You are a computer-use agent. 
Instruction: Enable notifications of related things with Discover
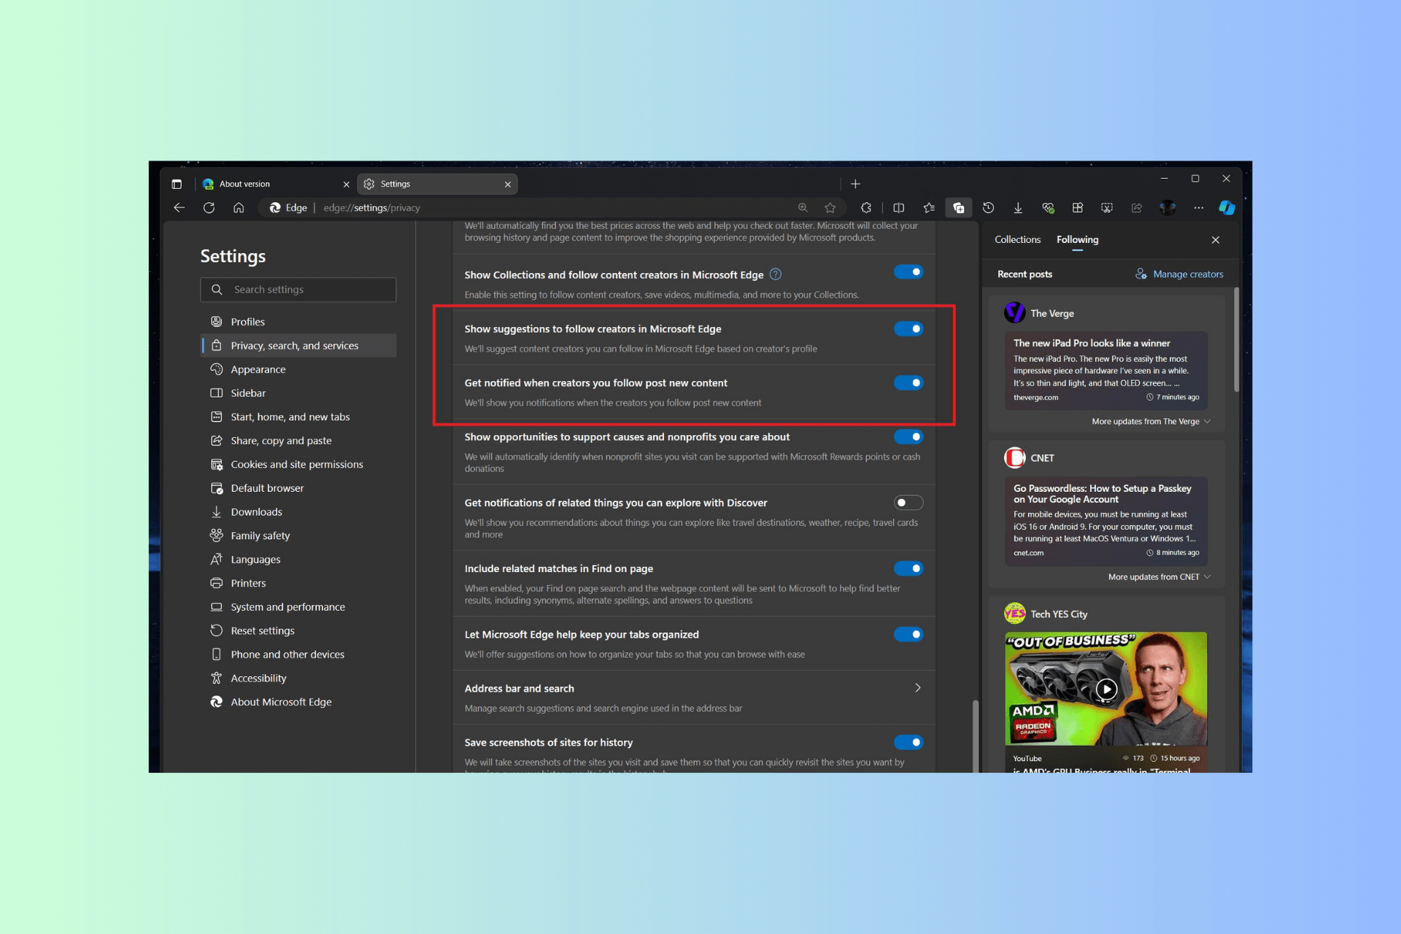(x=908, y=503)
